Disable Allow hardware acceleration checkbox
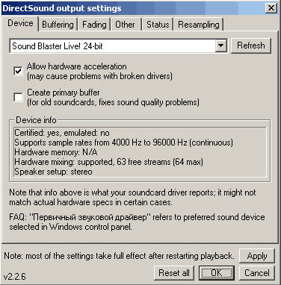The image size is (281, 285). (x=18, y=72)
